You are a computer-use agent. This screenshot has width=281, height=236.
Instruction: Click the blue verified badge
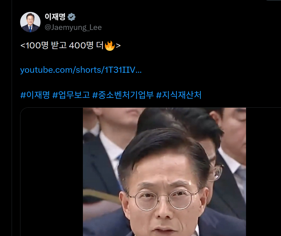(x=72, y=17)
